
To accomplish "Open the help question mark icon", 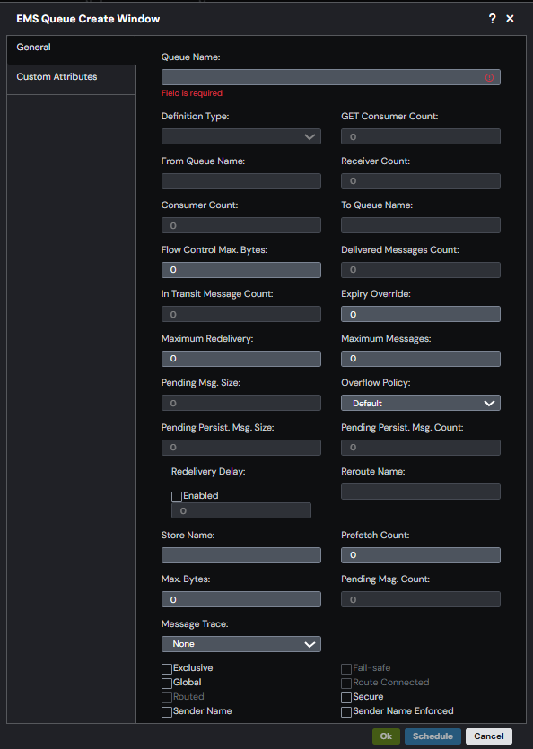I will (493, 19).
